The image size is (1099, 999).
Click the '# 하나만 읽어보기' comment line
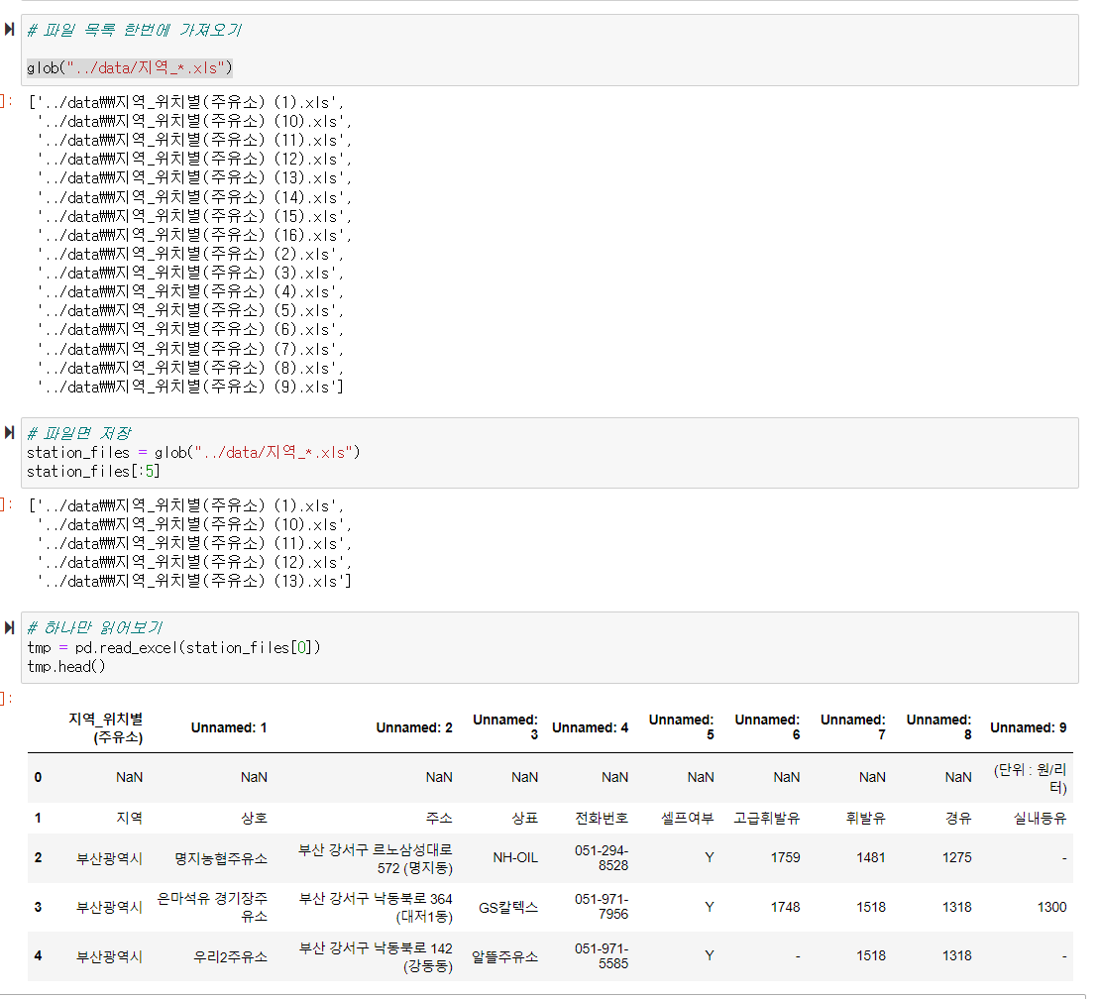point(94,627)
